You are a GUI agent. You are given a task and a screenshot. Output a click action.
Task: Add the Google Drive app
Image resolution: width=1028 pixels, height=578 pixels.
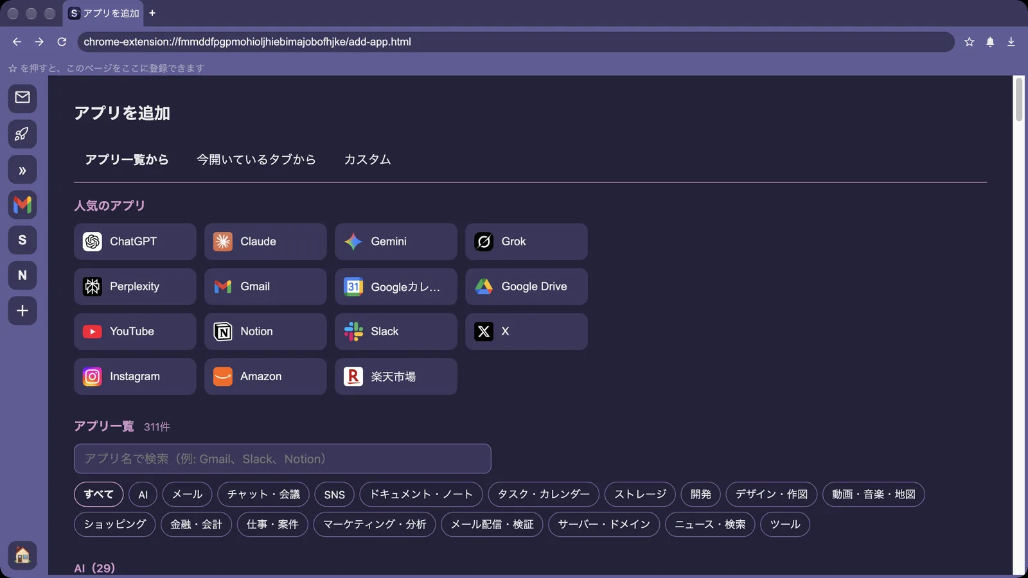526,286
